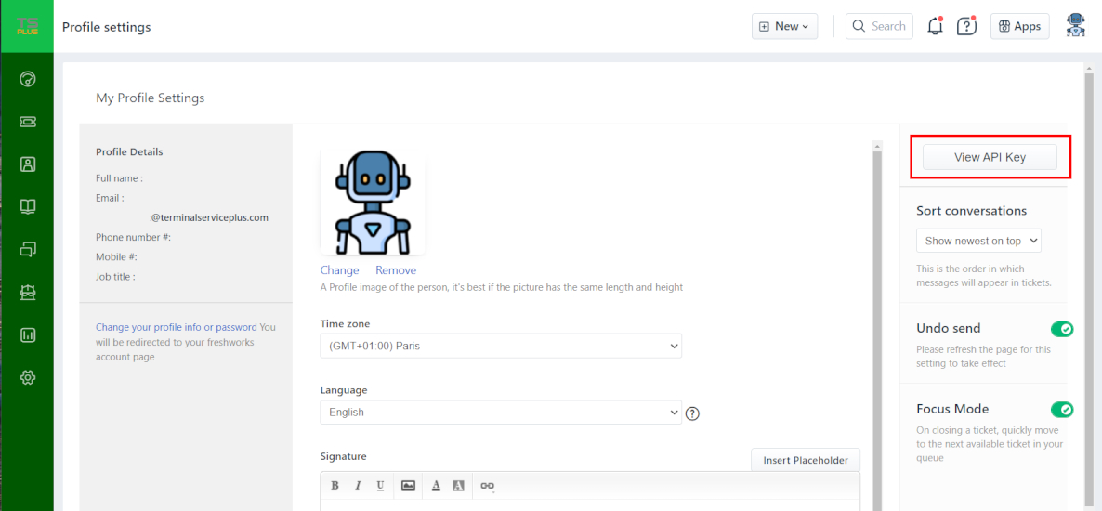Viewport: 1102px width, 511px height.
Task: Insert image in signature editor
Action: click(408, 486)
